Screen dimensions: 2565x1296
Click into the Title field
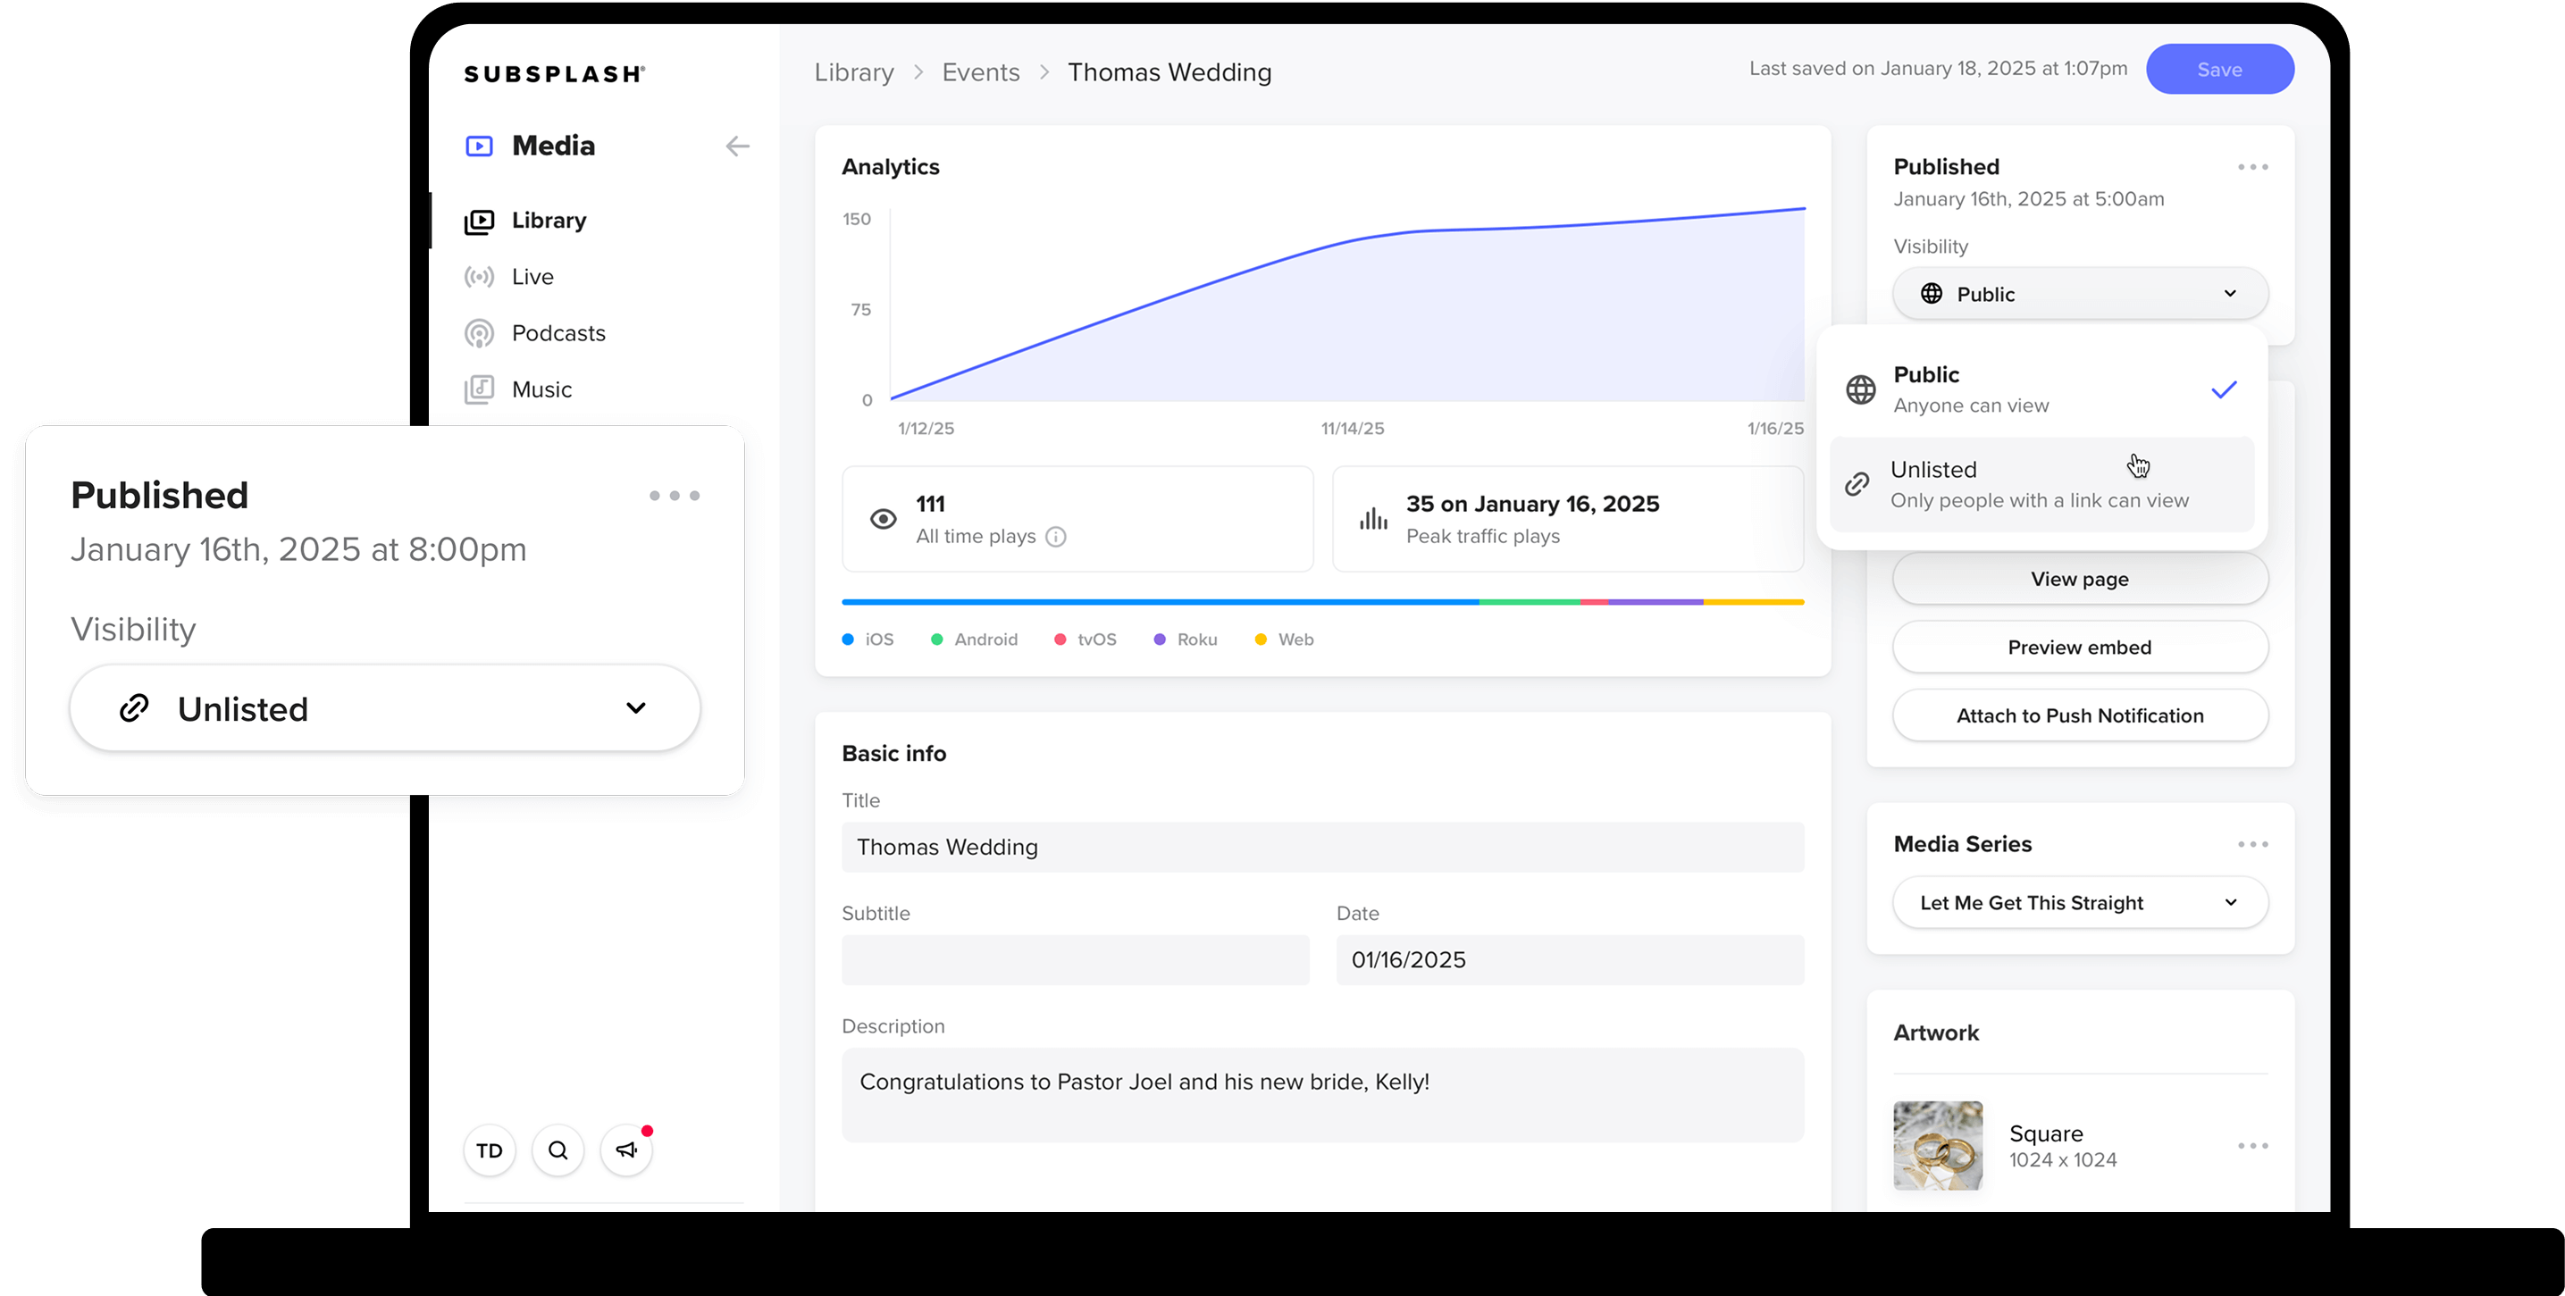1322,847
